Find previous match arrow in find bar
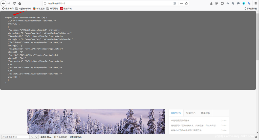The height and width of the screenshot is (140, 259). 32,137
